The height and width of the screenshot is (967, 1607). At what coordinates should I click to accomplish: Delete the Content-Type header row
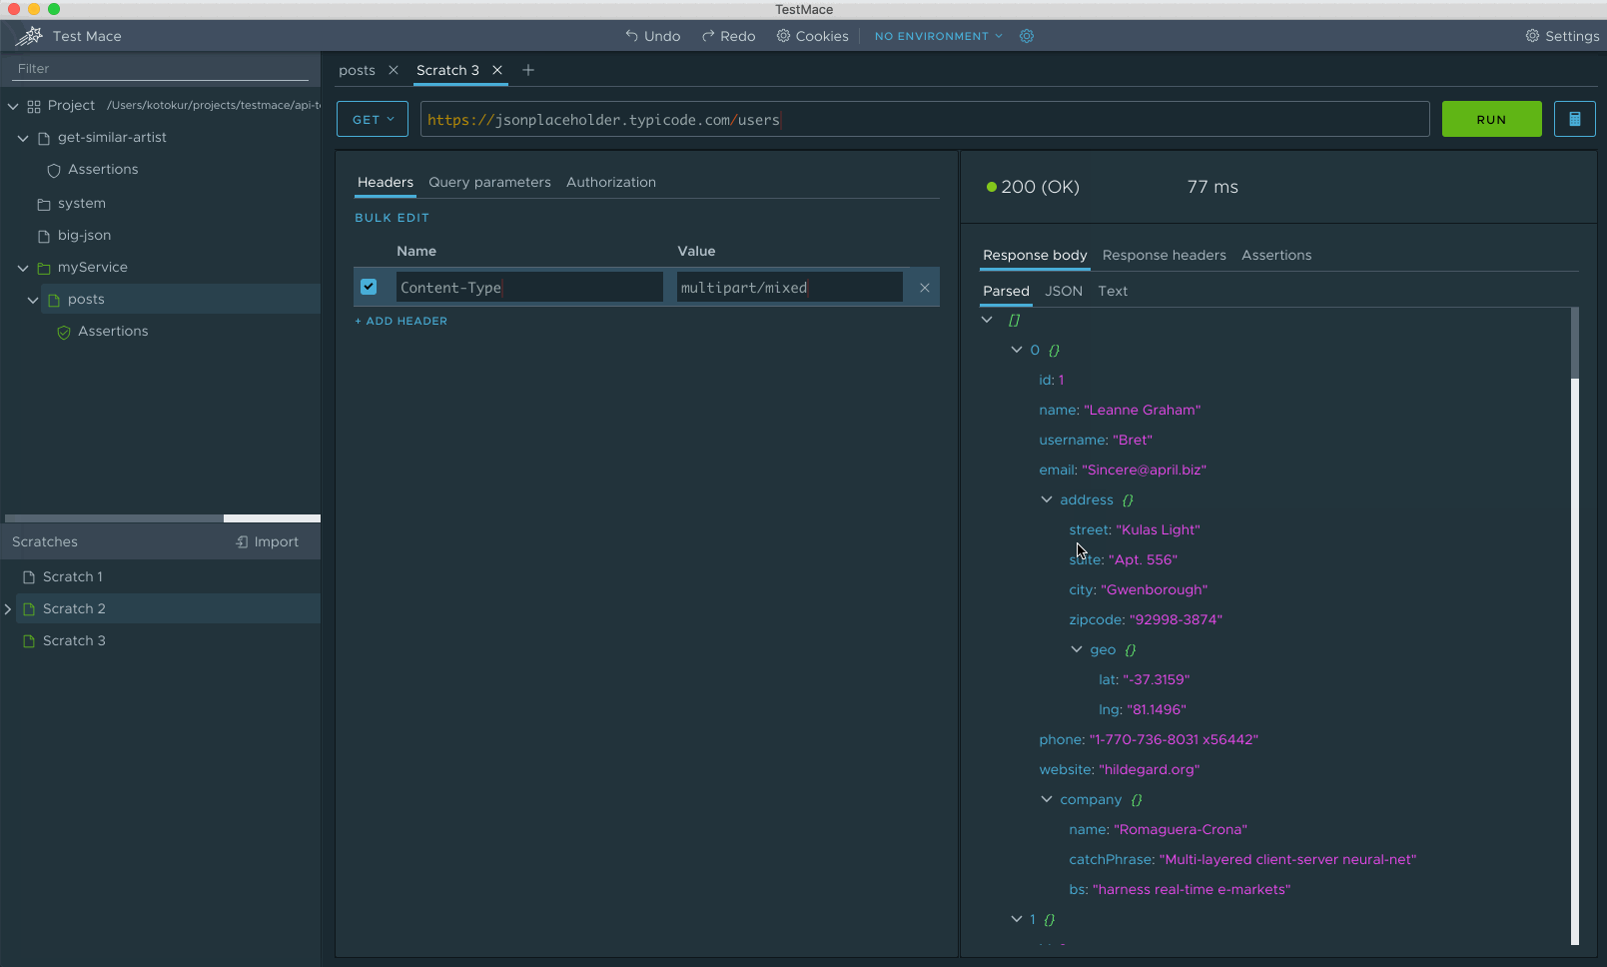[925, 288]
